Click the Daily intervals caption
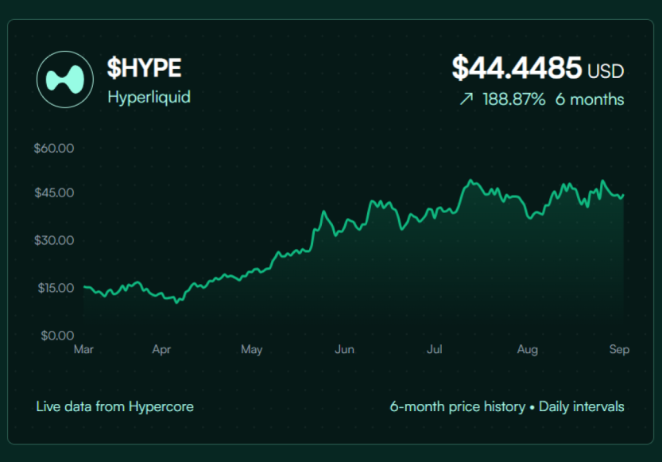The image size is (662, 462). (x=582, y=406)
